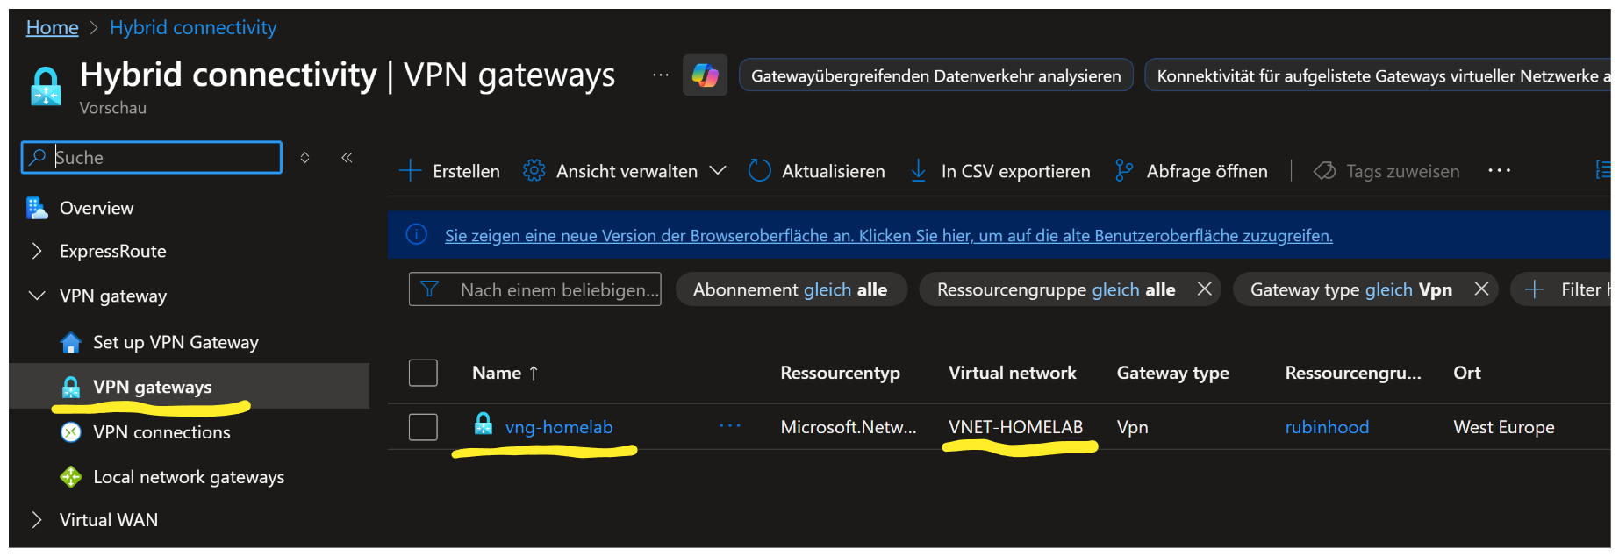Collapse the sidebar with the double-chevron icon
The height and width of the screenshot is (556, 1619).
coord(347,158)
